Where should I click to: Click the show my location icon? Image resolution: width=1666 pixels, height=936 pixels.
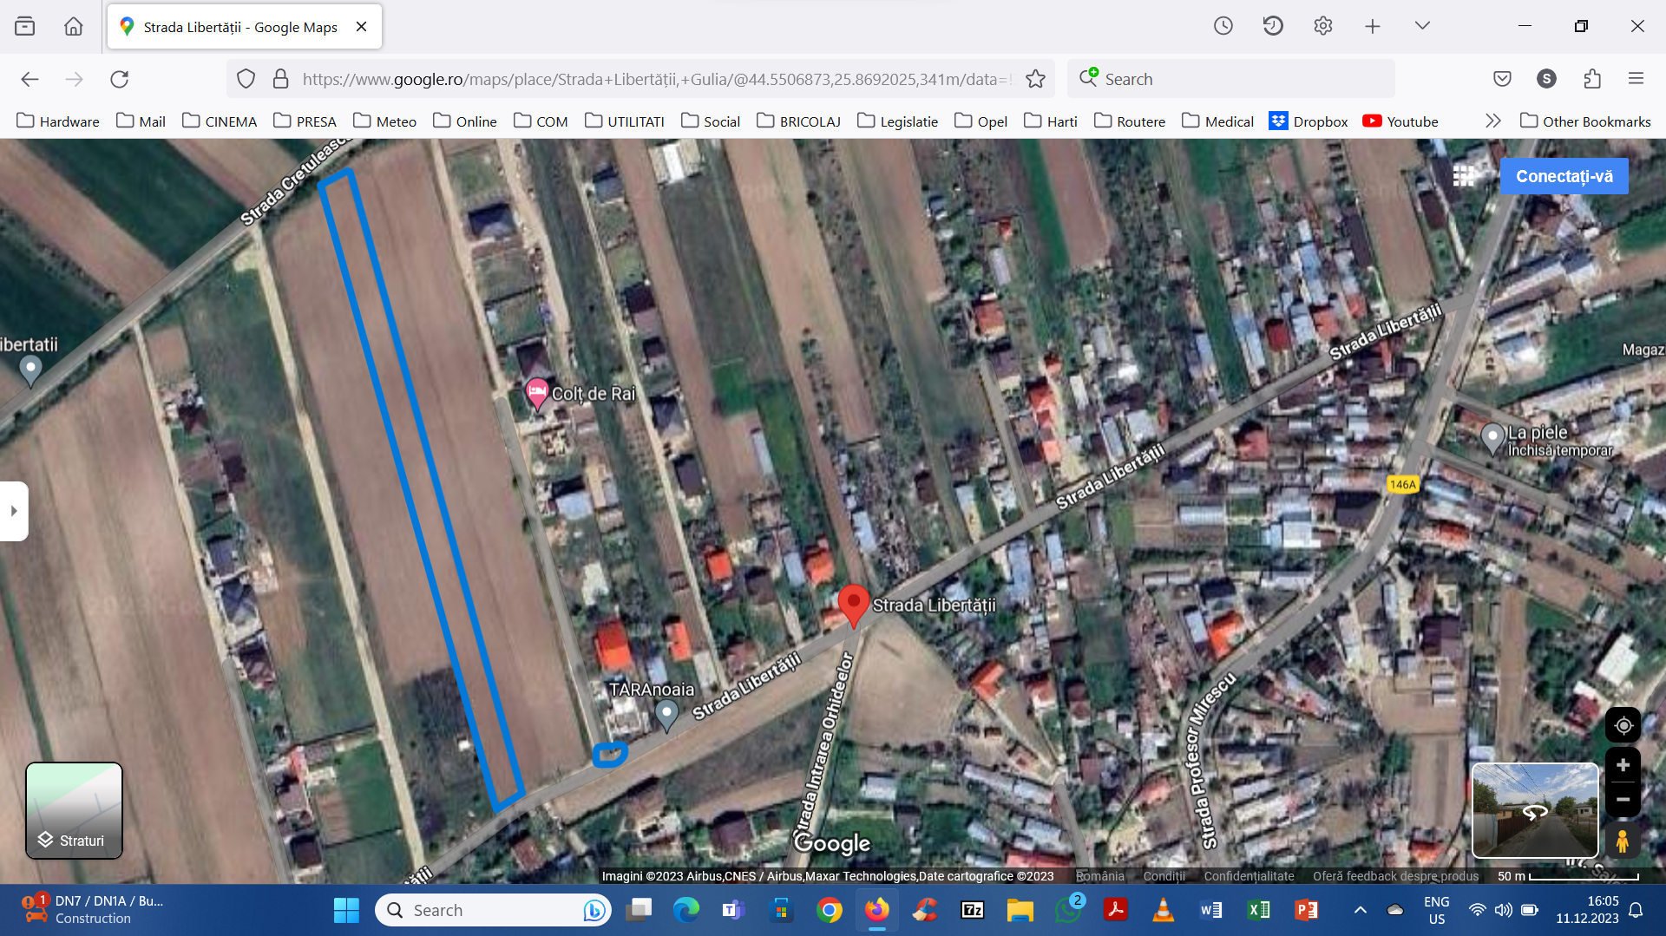[x=1623, y=725]
